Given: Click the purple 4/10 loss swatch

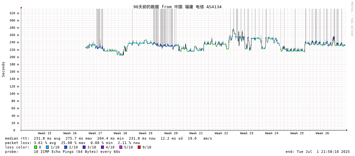Looking at the screenshot, I should tap(103, 147).
